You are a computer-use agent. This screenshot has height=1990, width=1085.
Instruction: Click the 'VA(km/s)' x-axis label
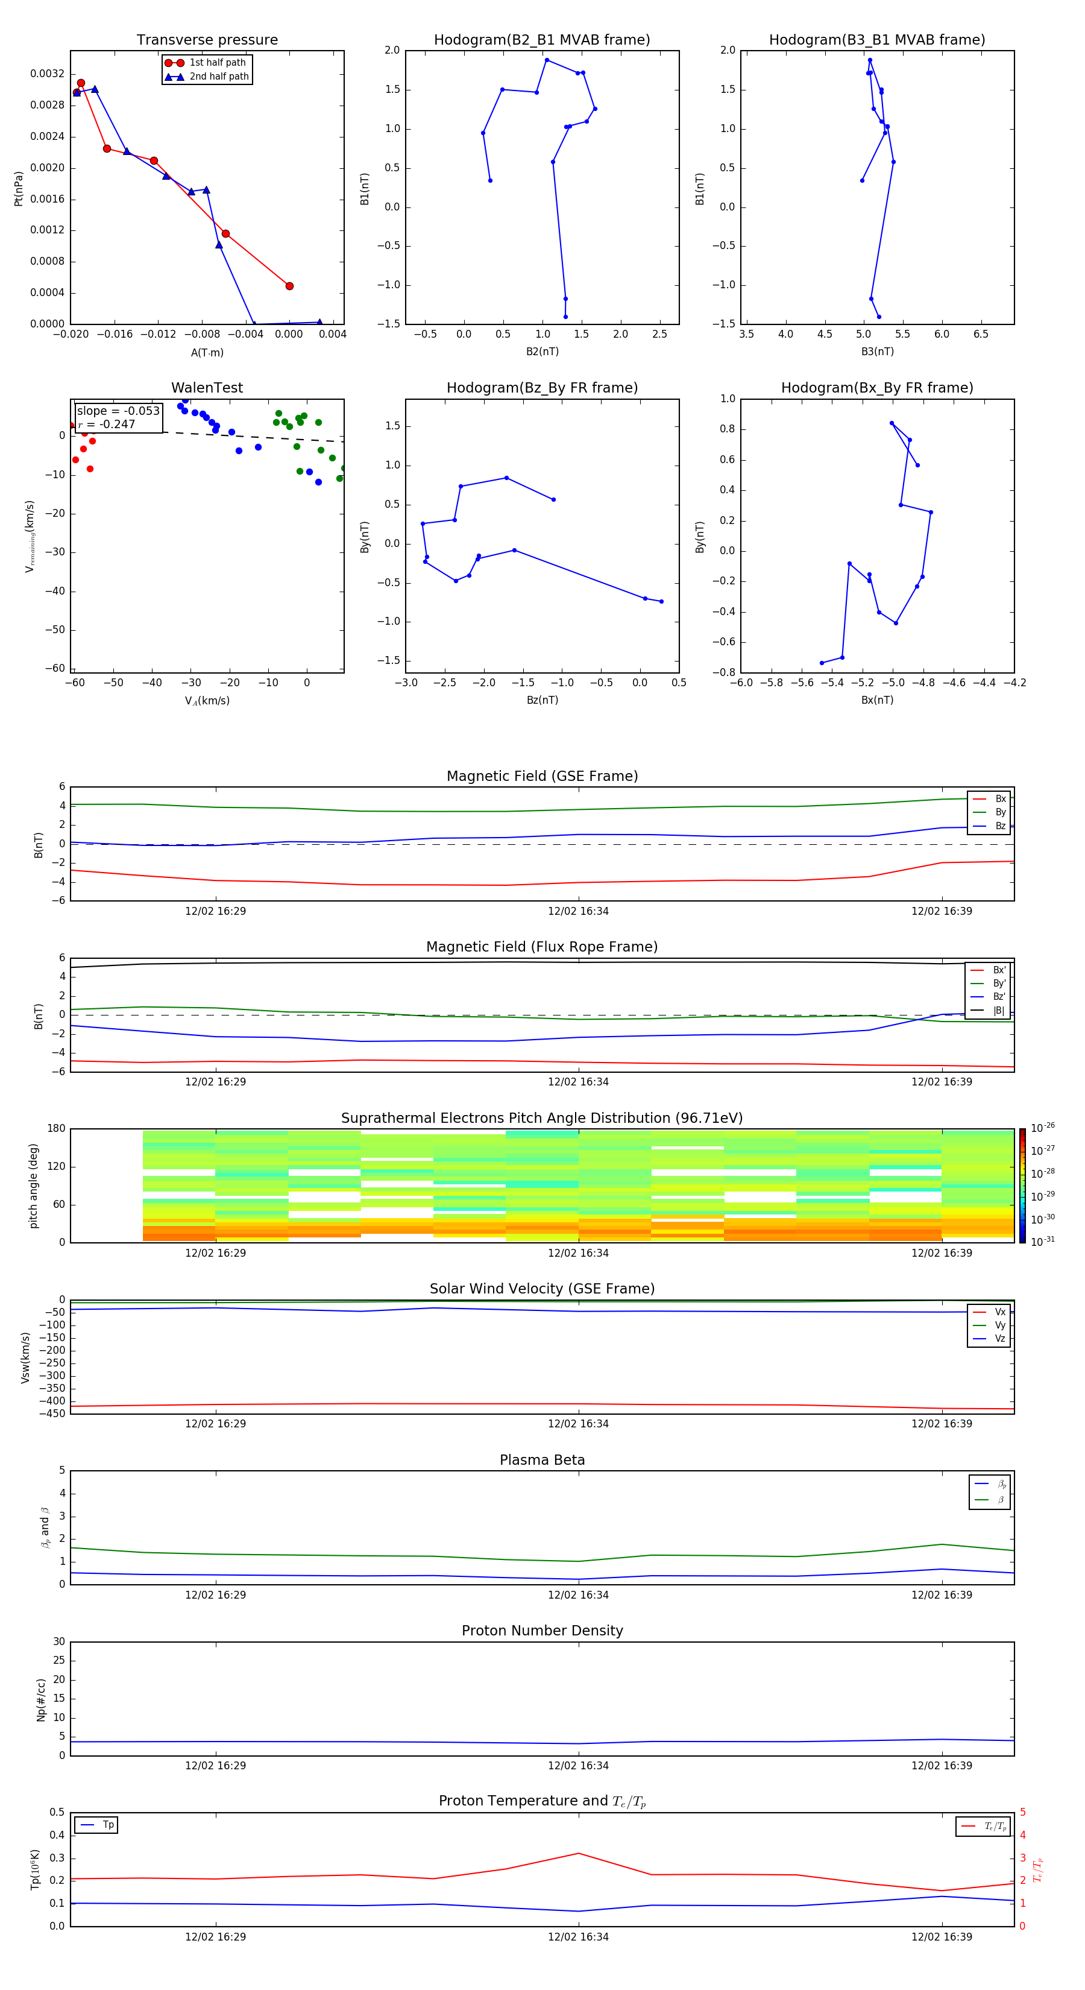pos(207,701)
